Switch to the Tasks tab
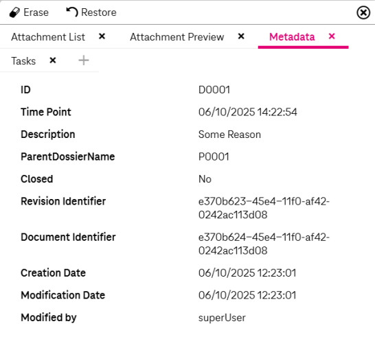This screenshot has height=337, width=375. pos(23,61)
